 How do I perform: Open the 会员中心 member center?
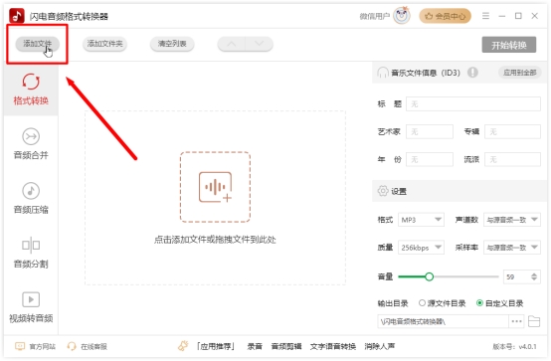point(445,16)
